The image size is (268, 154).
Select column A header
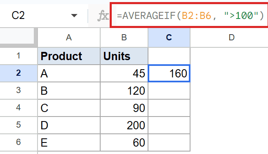pyautogui.click(x=69, y=37)
